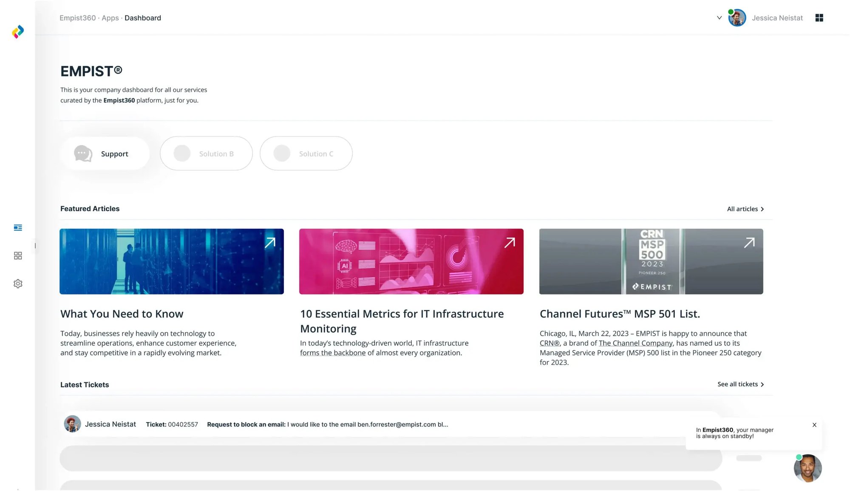Dismiss the manager standby popup
850x491 pixels.
(x=814, y=425)
